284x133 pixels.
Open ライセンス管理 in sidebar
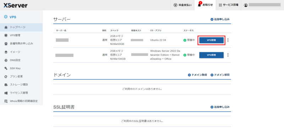pos(21,93)
